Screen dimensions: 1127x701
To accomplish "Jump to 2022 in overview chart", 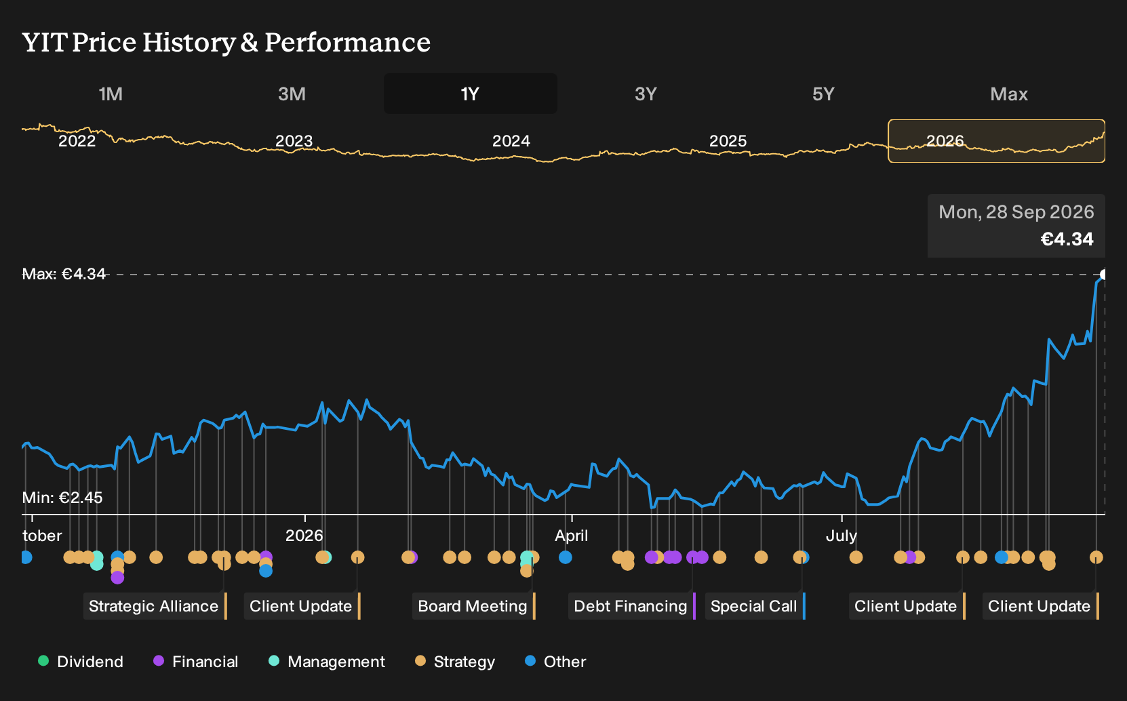I will (x=77, y=141).
